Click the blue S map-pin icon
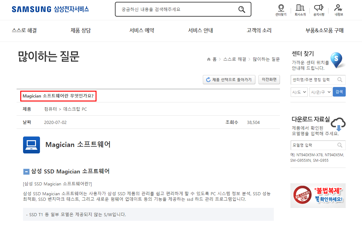 click(x=336, y=60)
